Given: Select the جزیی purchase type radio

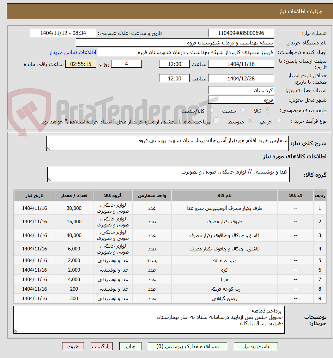Looking at the screenshot, I should click(x=279, y=121).
